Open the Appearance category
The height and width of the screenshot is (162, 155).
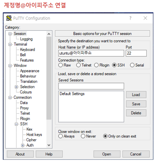30,71
